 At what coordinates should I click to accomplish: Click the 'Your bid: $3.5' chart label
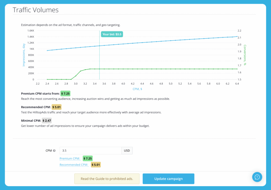pos(112,34)
